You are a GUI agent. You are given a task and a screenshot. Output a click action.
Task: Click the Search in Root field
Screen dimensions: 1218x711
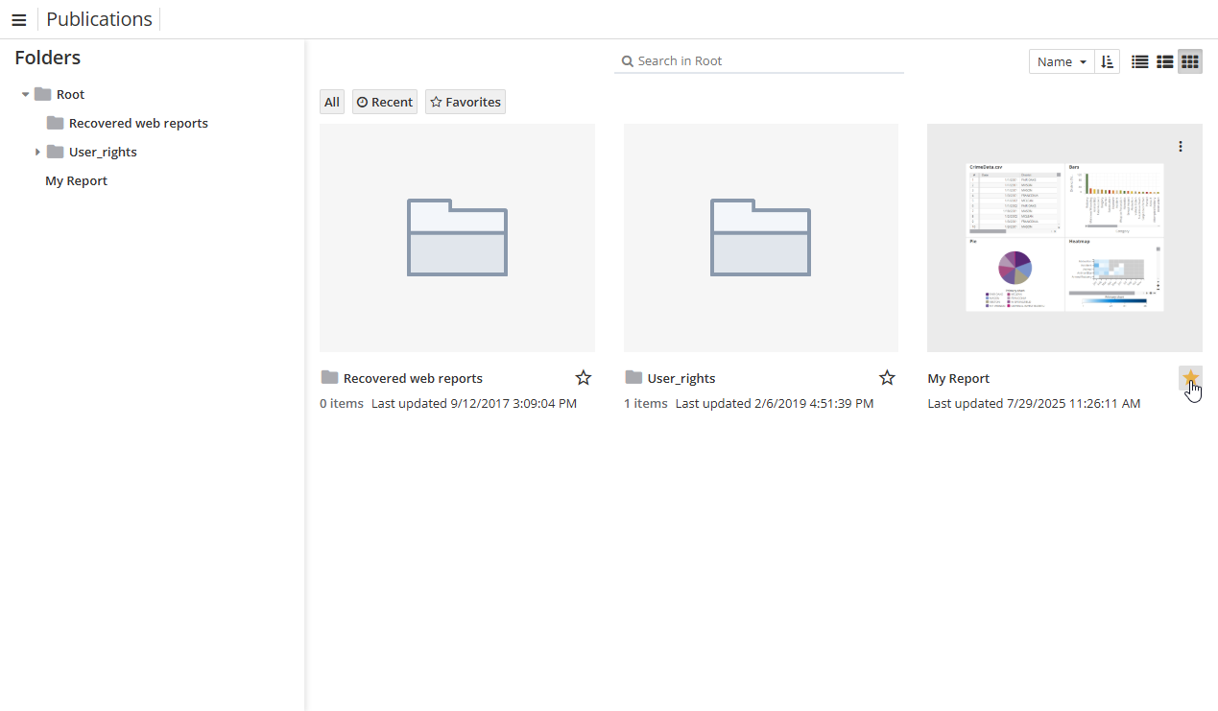tap(763, 60)
